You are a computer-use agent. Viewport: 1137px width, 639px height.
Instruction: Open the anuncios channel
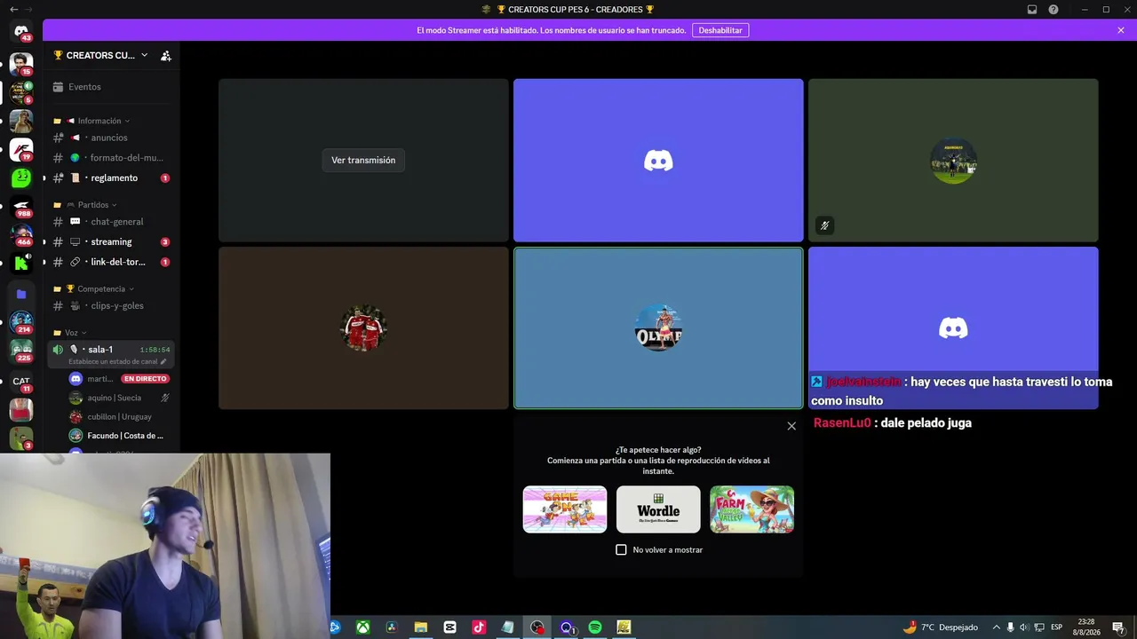click(111, 138)
